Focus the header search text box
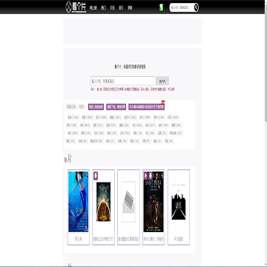The height and width of the screenshot is (267, 267). 182,7
